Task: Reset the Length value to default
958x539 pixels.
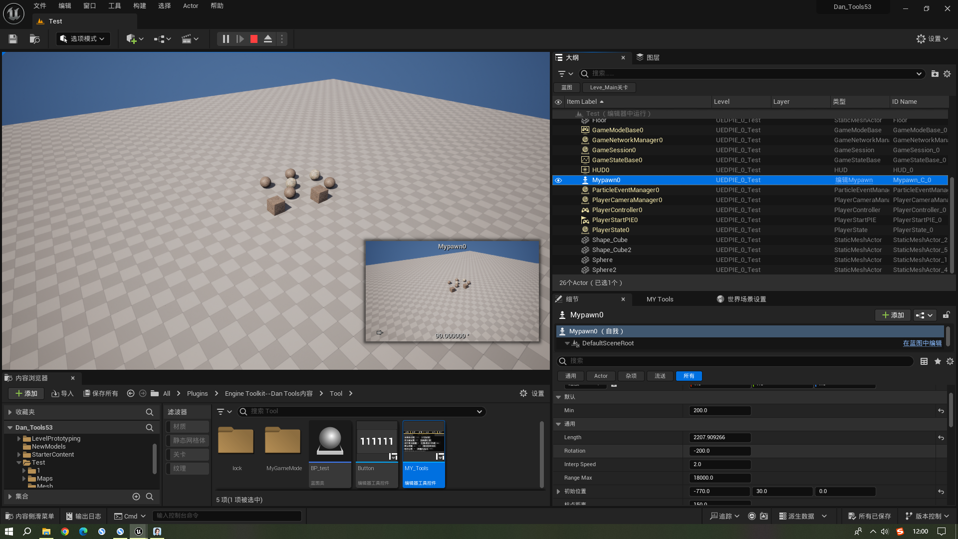Action: pyautogui.click(x=941, y=438)
